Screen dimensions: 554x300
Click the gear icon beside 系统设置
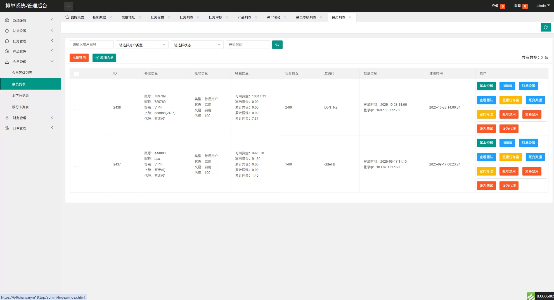7,20
